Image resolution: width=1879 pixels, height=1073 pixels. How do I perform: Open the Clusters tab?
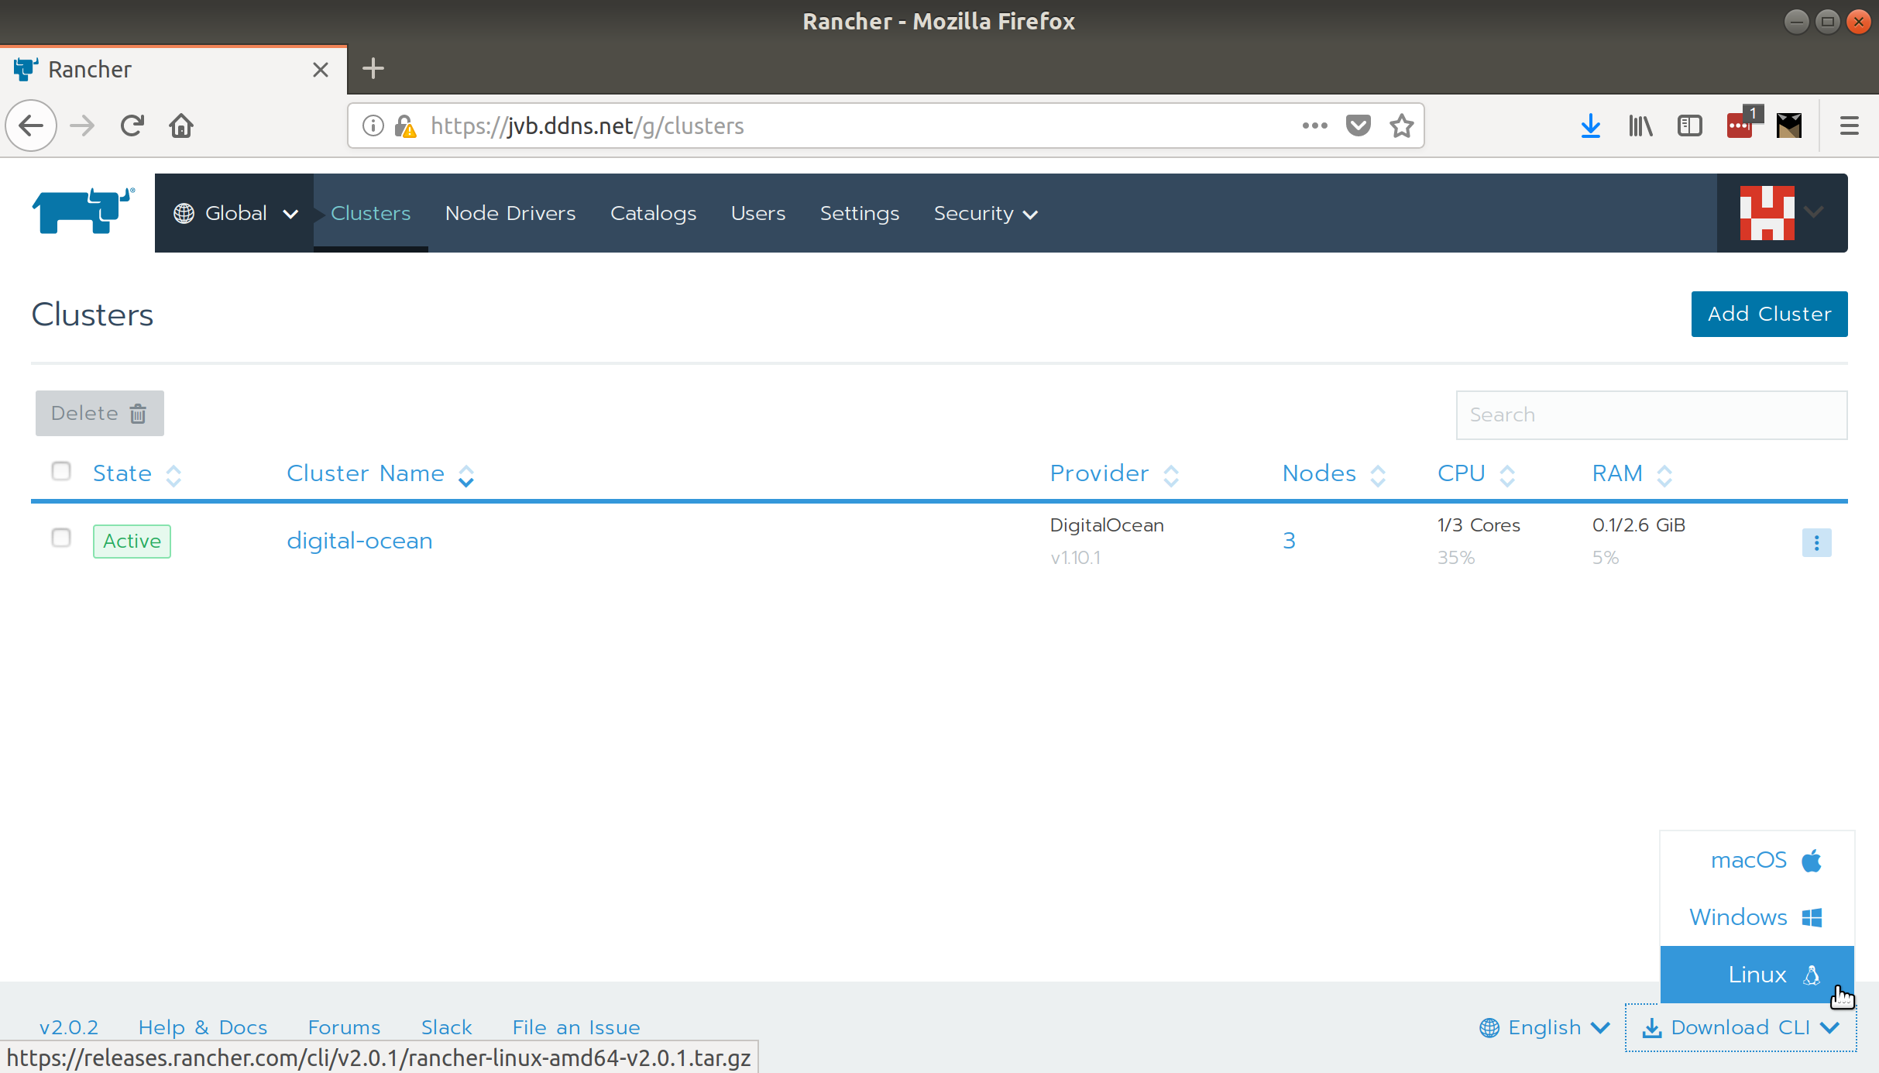tap(369, 212)
